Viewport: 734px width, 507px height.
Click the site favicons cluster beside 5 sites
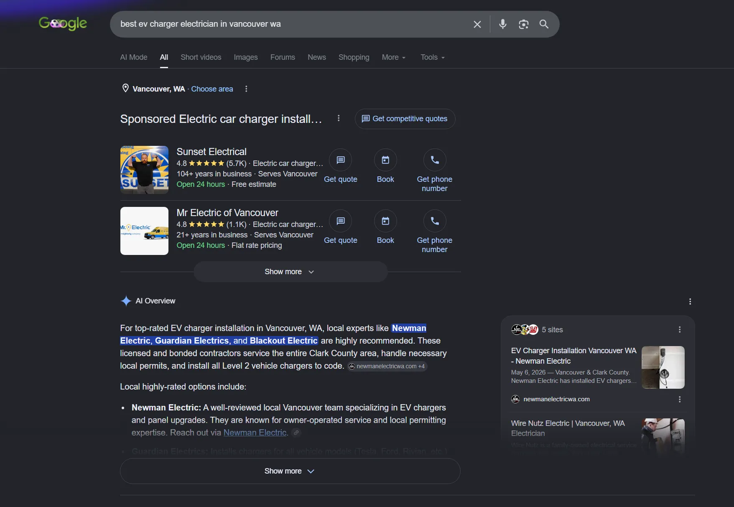pos(525,329)
